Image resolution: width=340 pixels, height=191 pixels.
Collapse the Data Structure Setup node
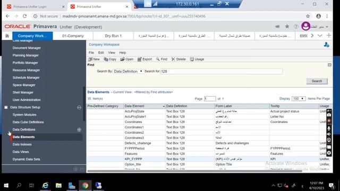pyautogui.click(x=79, y=107)
